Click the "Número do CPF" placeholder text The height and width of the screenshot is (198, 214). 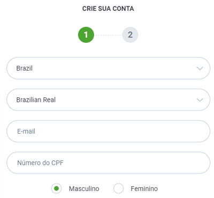tap(40, 163)
